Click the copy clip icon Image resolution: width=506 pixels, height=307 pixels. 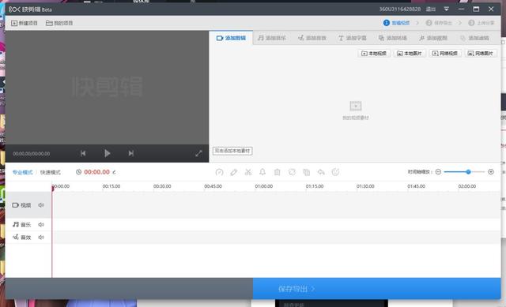(x=307, y=172)
